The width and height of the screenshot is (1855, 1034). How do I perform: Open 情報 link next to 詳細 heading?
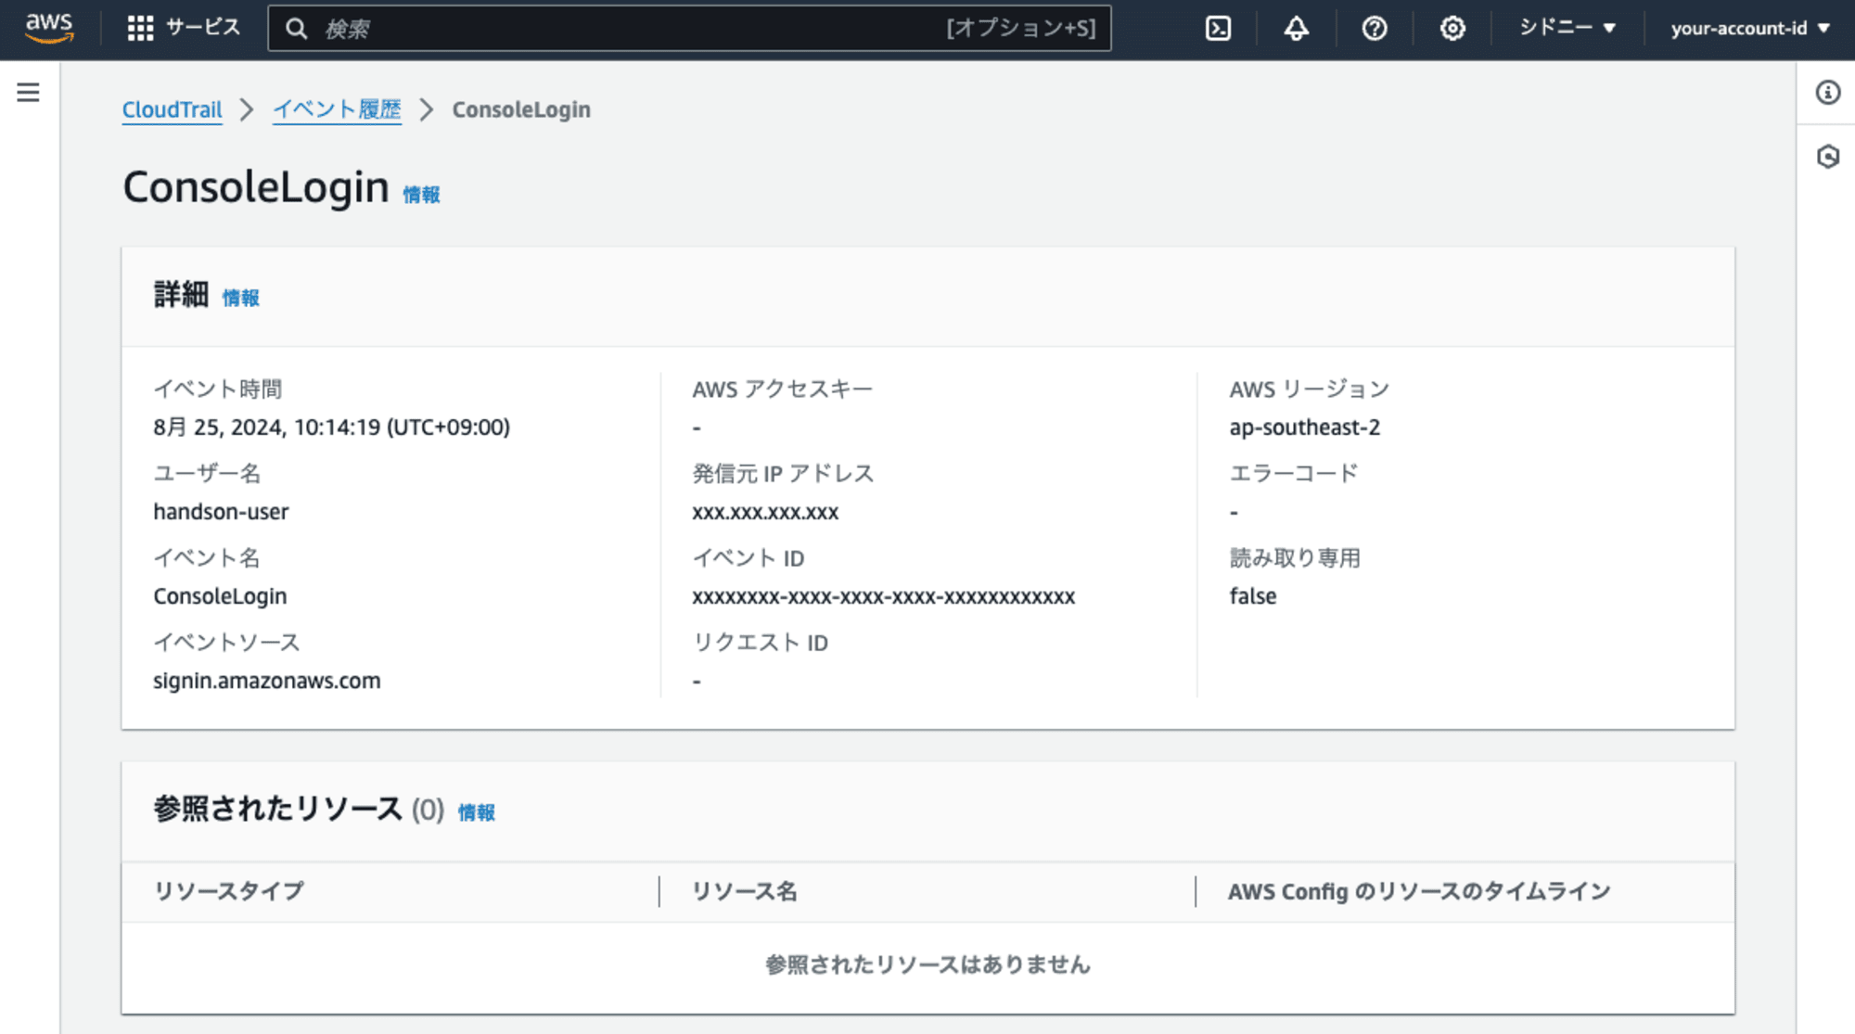coord(240,298)
